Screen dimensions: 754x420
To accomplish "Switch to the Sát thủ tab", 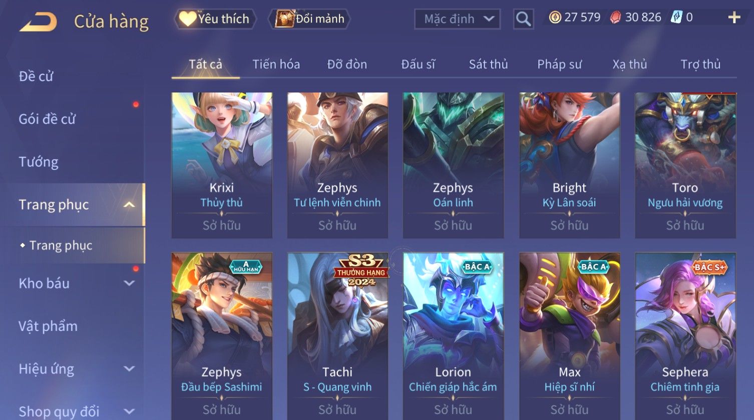I will coord(488,64).
